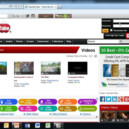Expand the Go button dropdown arrow

(22, 16)
